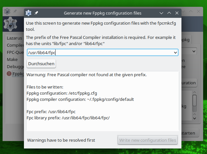Click Warnings have to be resolved first label
207x154 pixels.
(x=61, y=140)
